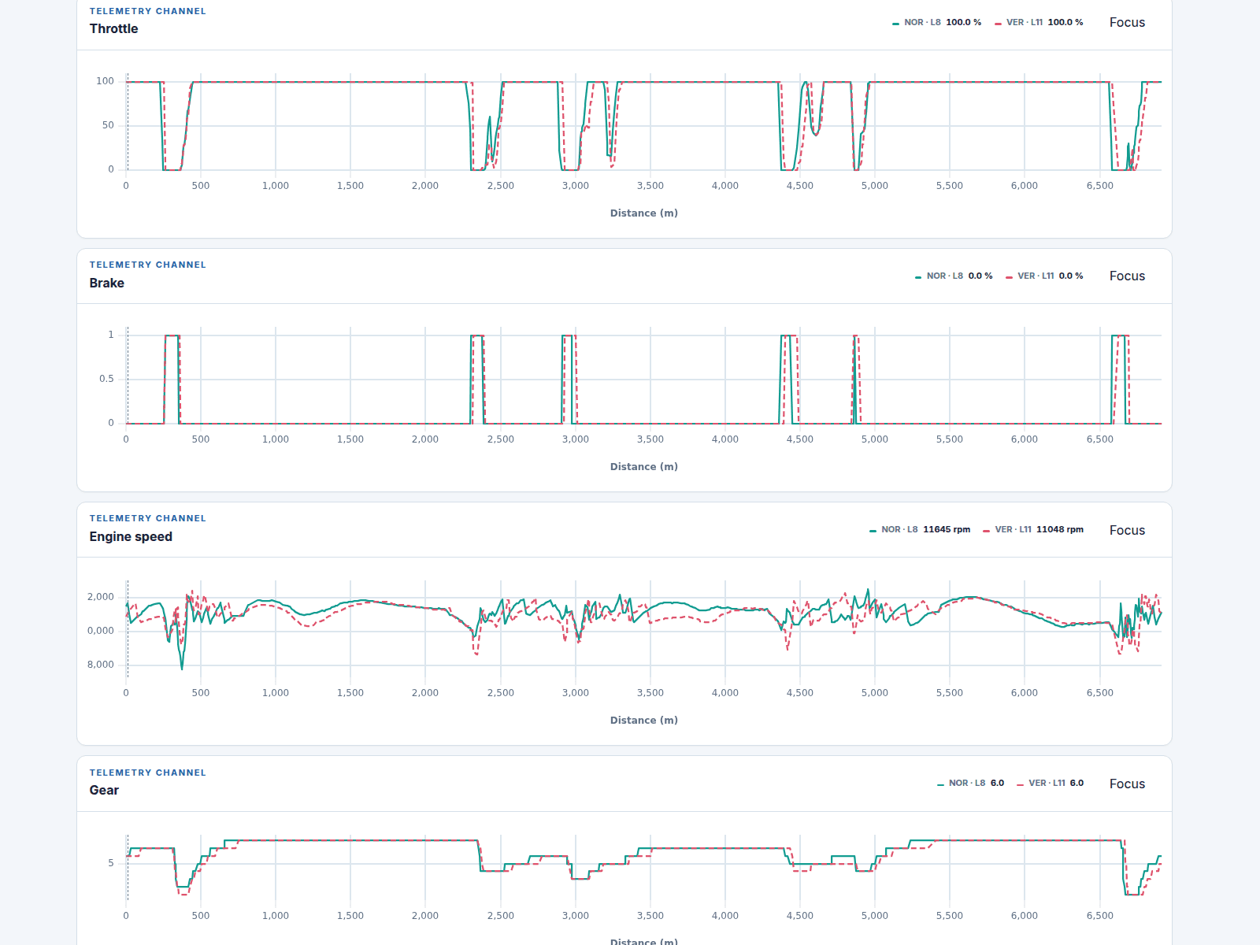Toggle VER L11 legend in Brake panel
This screenshot has width=1260, height=945.
pyautogui.click(x=1044, y=276)
